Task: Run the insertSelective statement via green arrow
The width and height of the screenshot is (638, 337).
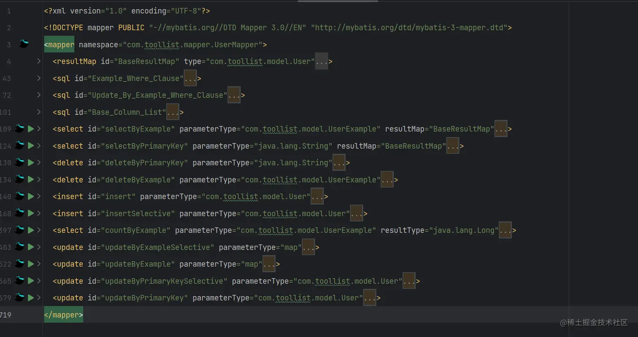Action: click(x=30, y=213)
